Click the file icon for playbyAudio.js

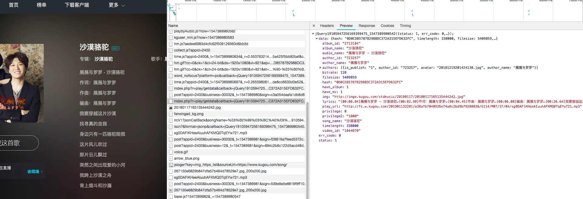171,31
